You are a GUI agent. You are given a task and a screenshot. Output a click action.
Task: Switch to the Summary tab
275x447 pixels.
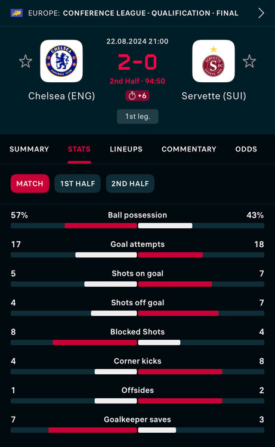tap(29, 149)
